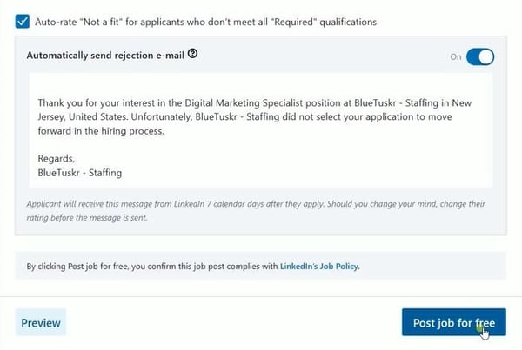522x350 pixels.
Task: Uncheck the Auto-rate "Not a fit" checkbox
Action: [x=23, y=22]
